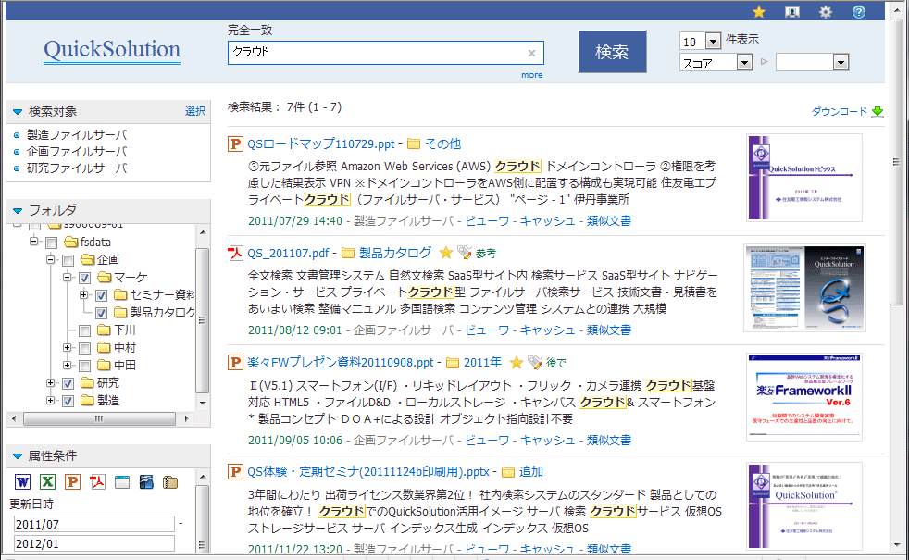This screenshot has height=560, width=909.
Task: Open the QSロードマップ110729.ppt result link
Action: click(320, 143)
